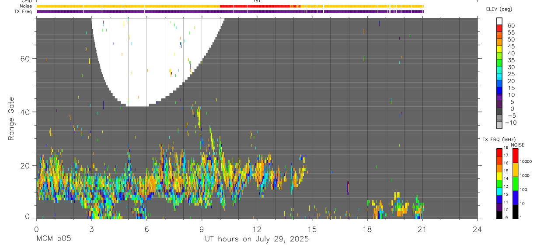Click the light gray bottom ELEV colorbar segment
The width and height of the screenshot is (537, 248).
[499, 125]
